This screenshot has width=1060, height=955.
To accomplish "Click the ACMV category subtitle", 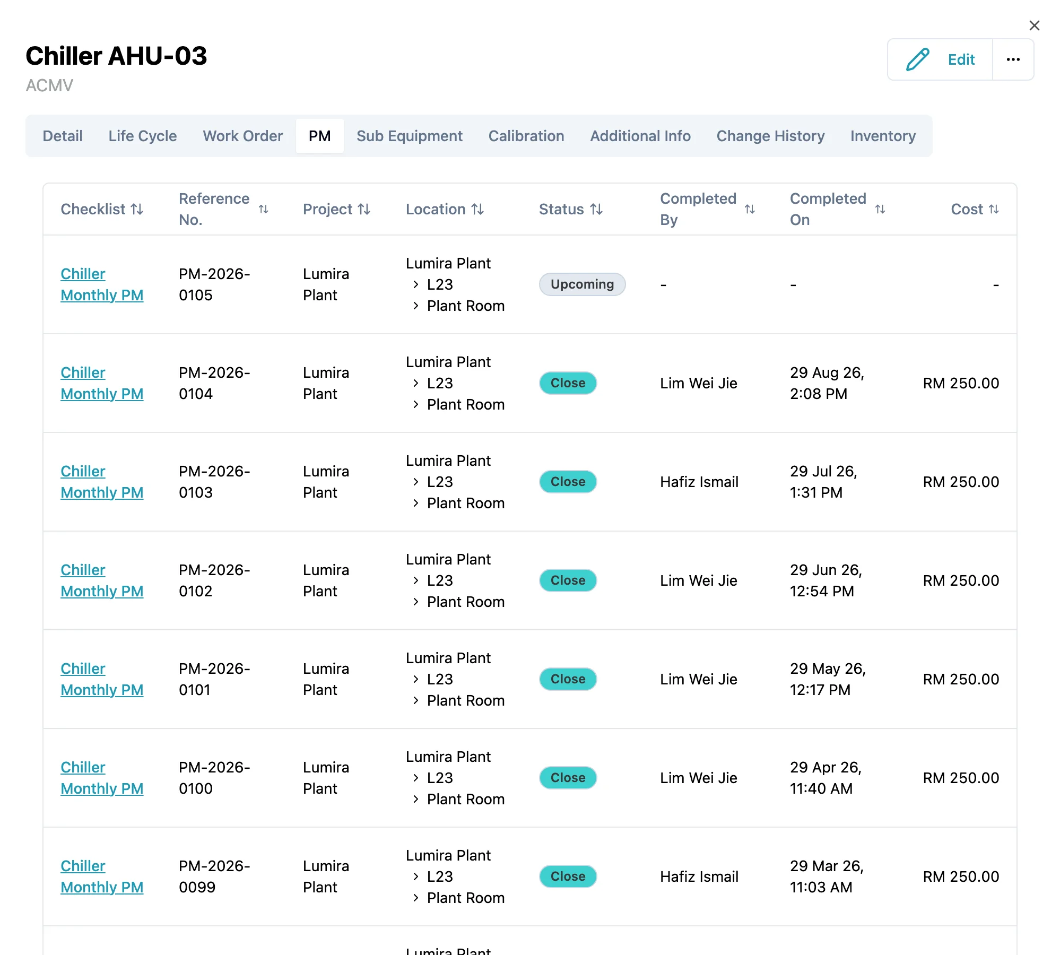I will click(x=49, y=85).
